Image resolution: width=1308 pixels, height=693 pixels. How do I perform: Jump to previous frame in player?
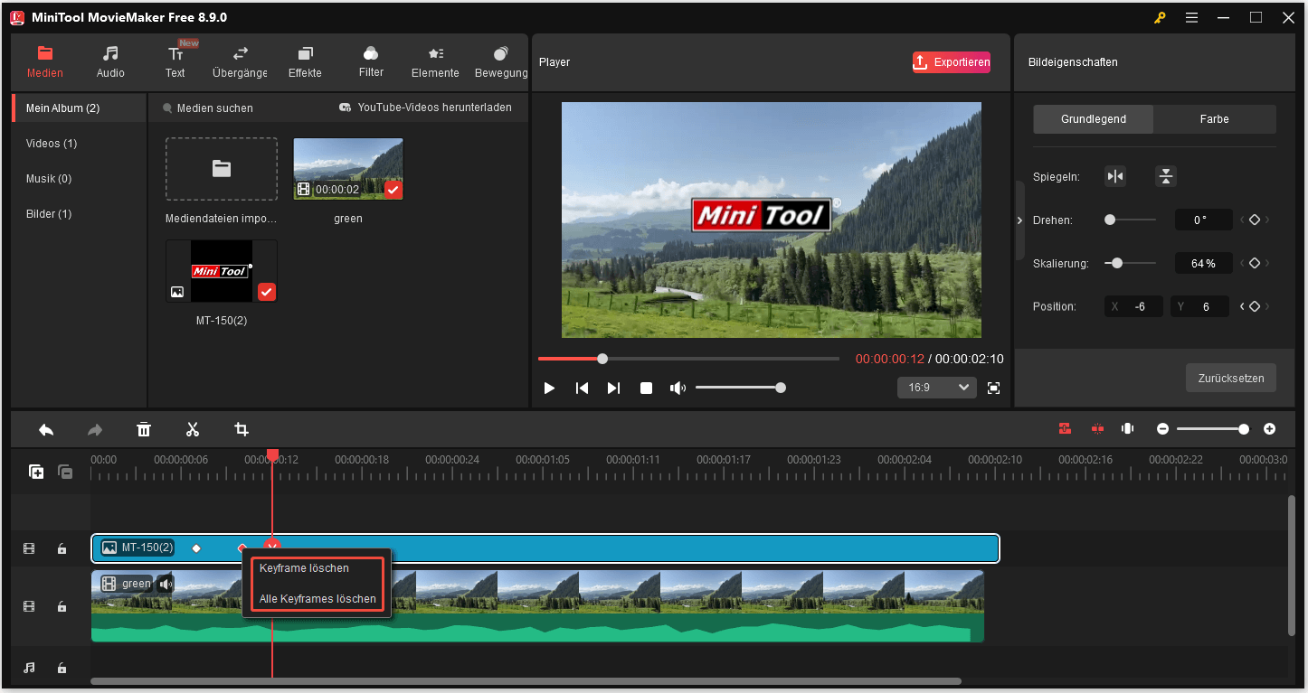[582, 388]
